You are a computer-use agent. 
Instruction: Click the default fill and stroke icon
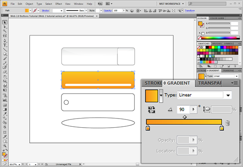click(x=3, y=150)
